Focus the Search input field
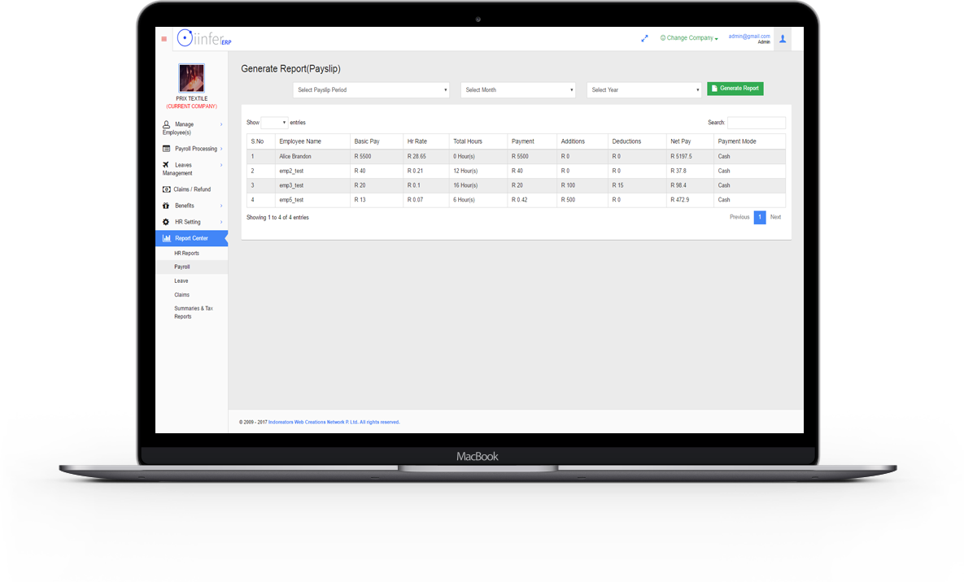 [x=757, y=122]
